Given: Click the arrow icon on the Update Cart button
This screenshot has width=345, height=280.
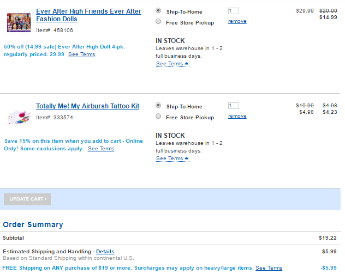Looking at the screenshot, I should 46,199.
